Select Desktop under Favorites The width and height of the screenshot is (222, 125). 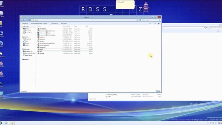27,29
